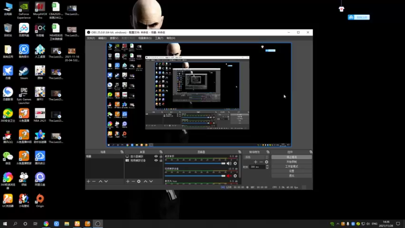Open OBS settings from the controls panel

[x=292, y=171]
